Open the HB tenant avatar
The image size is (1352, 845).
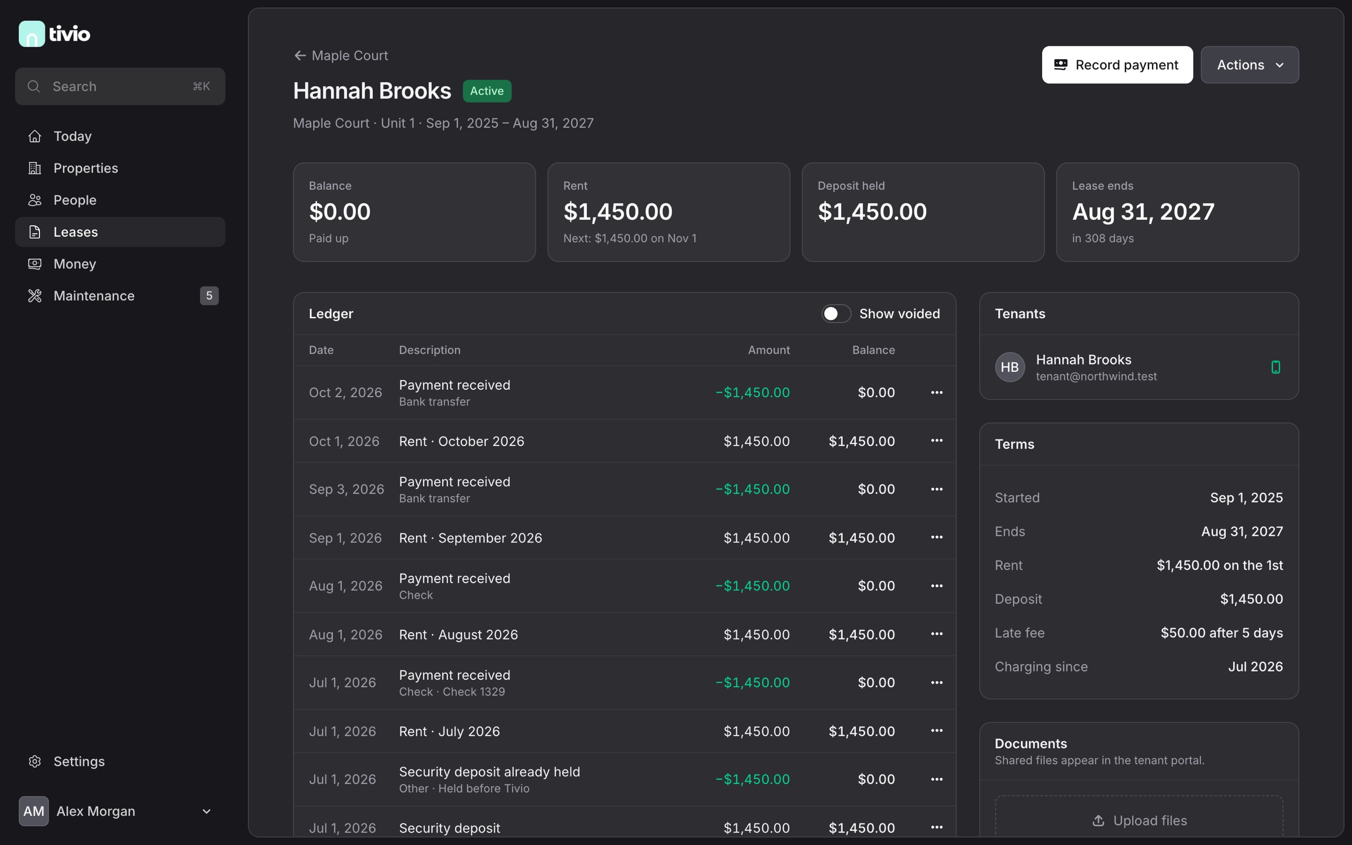tap(1009, 367)
